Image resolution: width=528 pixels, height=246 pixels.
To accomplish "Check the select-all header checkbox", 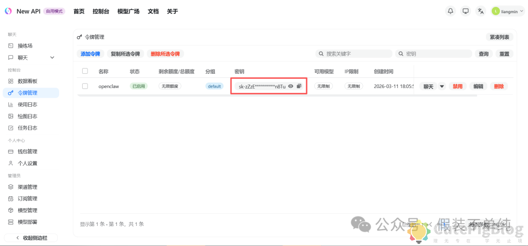I will (85, 71).
